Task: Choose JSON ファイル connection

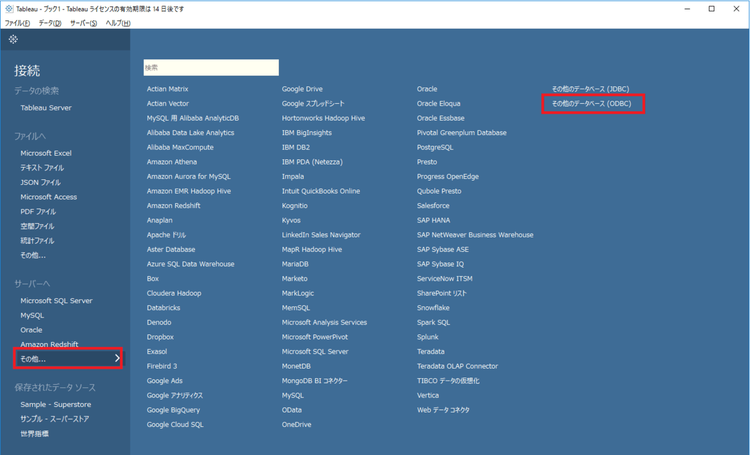Action: coord(41,182)
